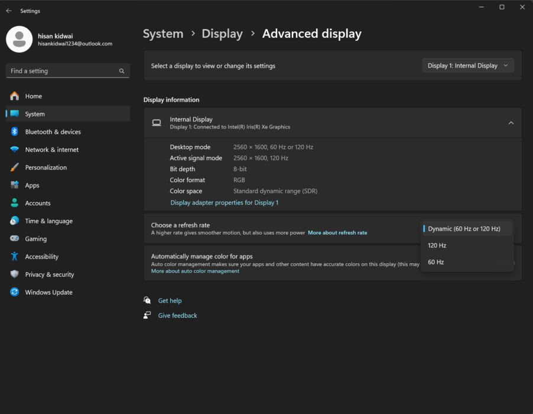
Task: Click Display in the breadcrumb navigation
Action: pyautogui.click(x=222, y=34)
